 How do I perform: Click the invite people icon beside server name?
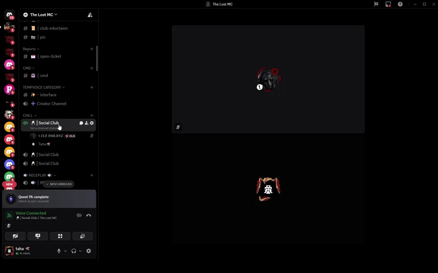(90, 15)
